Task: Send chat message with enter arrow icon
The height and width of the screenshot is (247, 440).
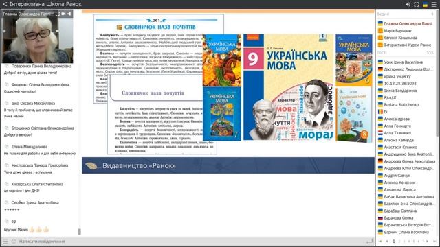Action: [370, 241]
